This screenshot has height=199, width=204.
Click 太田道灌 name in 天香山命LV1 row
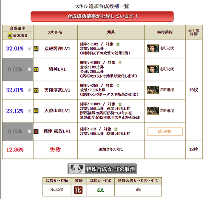pyautogui.click(x=167, y=111)
